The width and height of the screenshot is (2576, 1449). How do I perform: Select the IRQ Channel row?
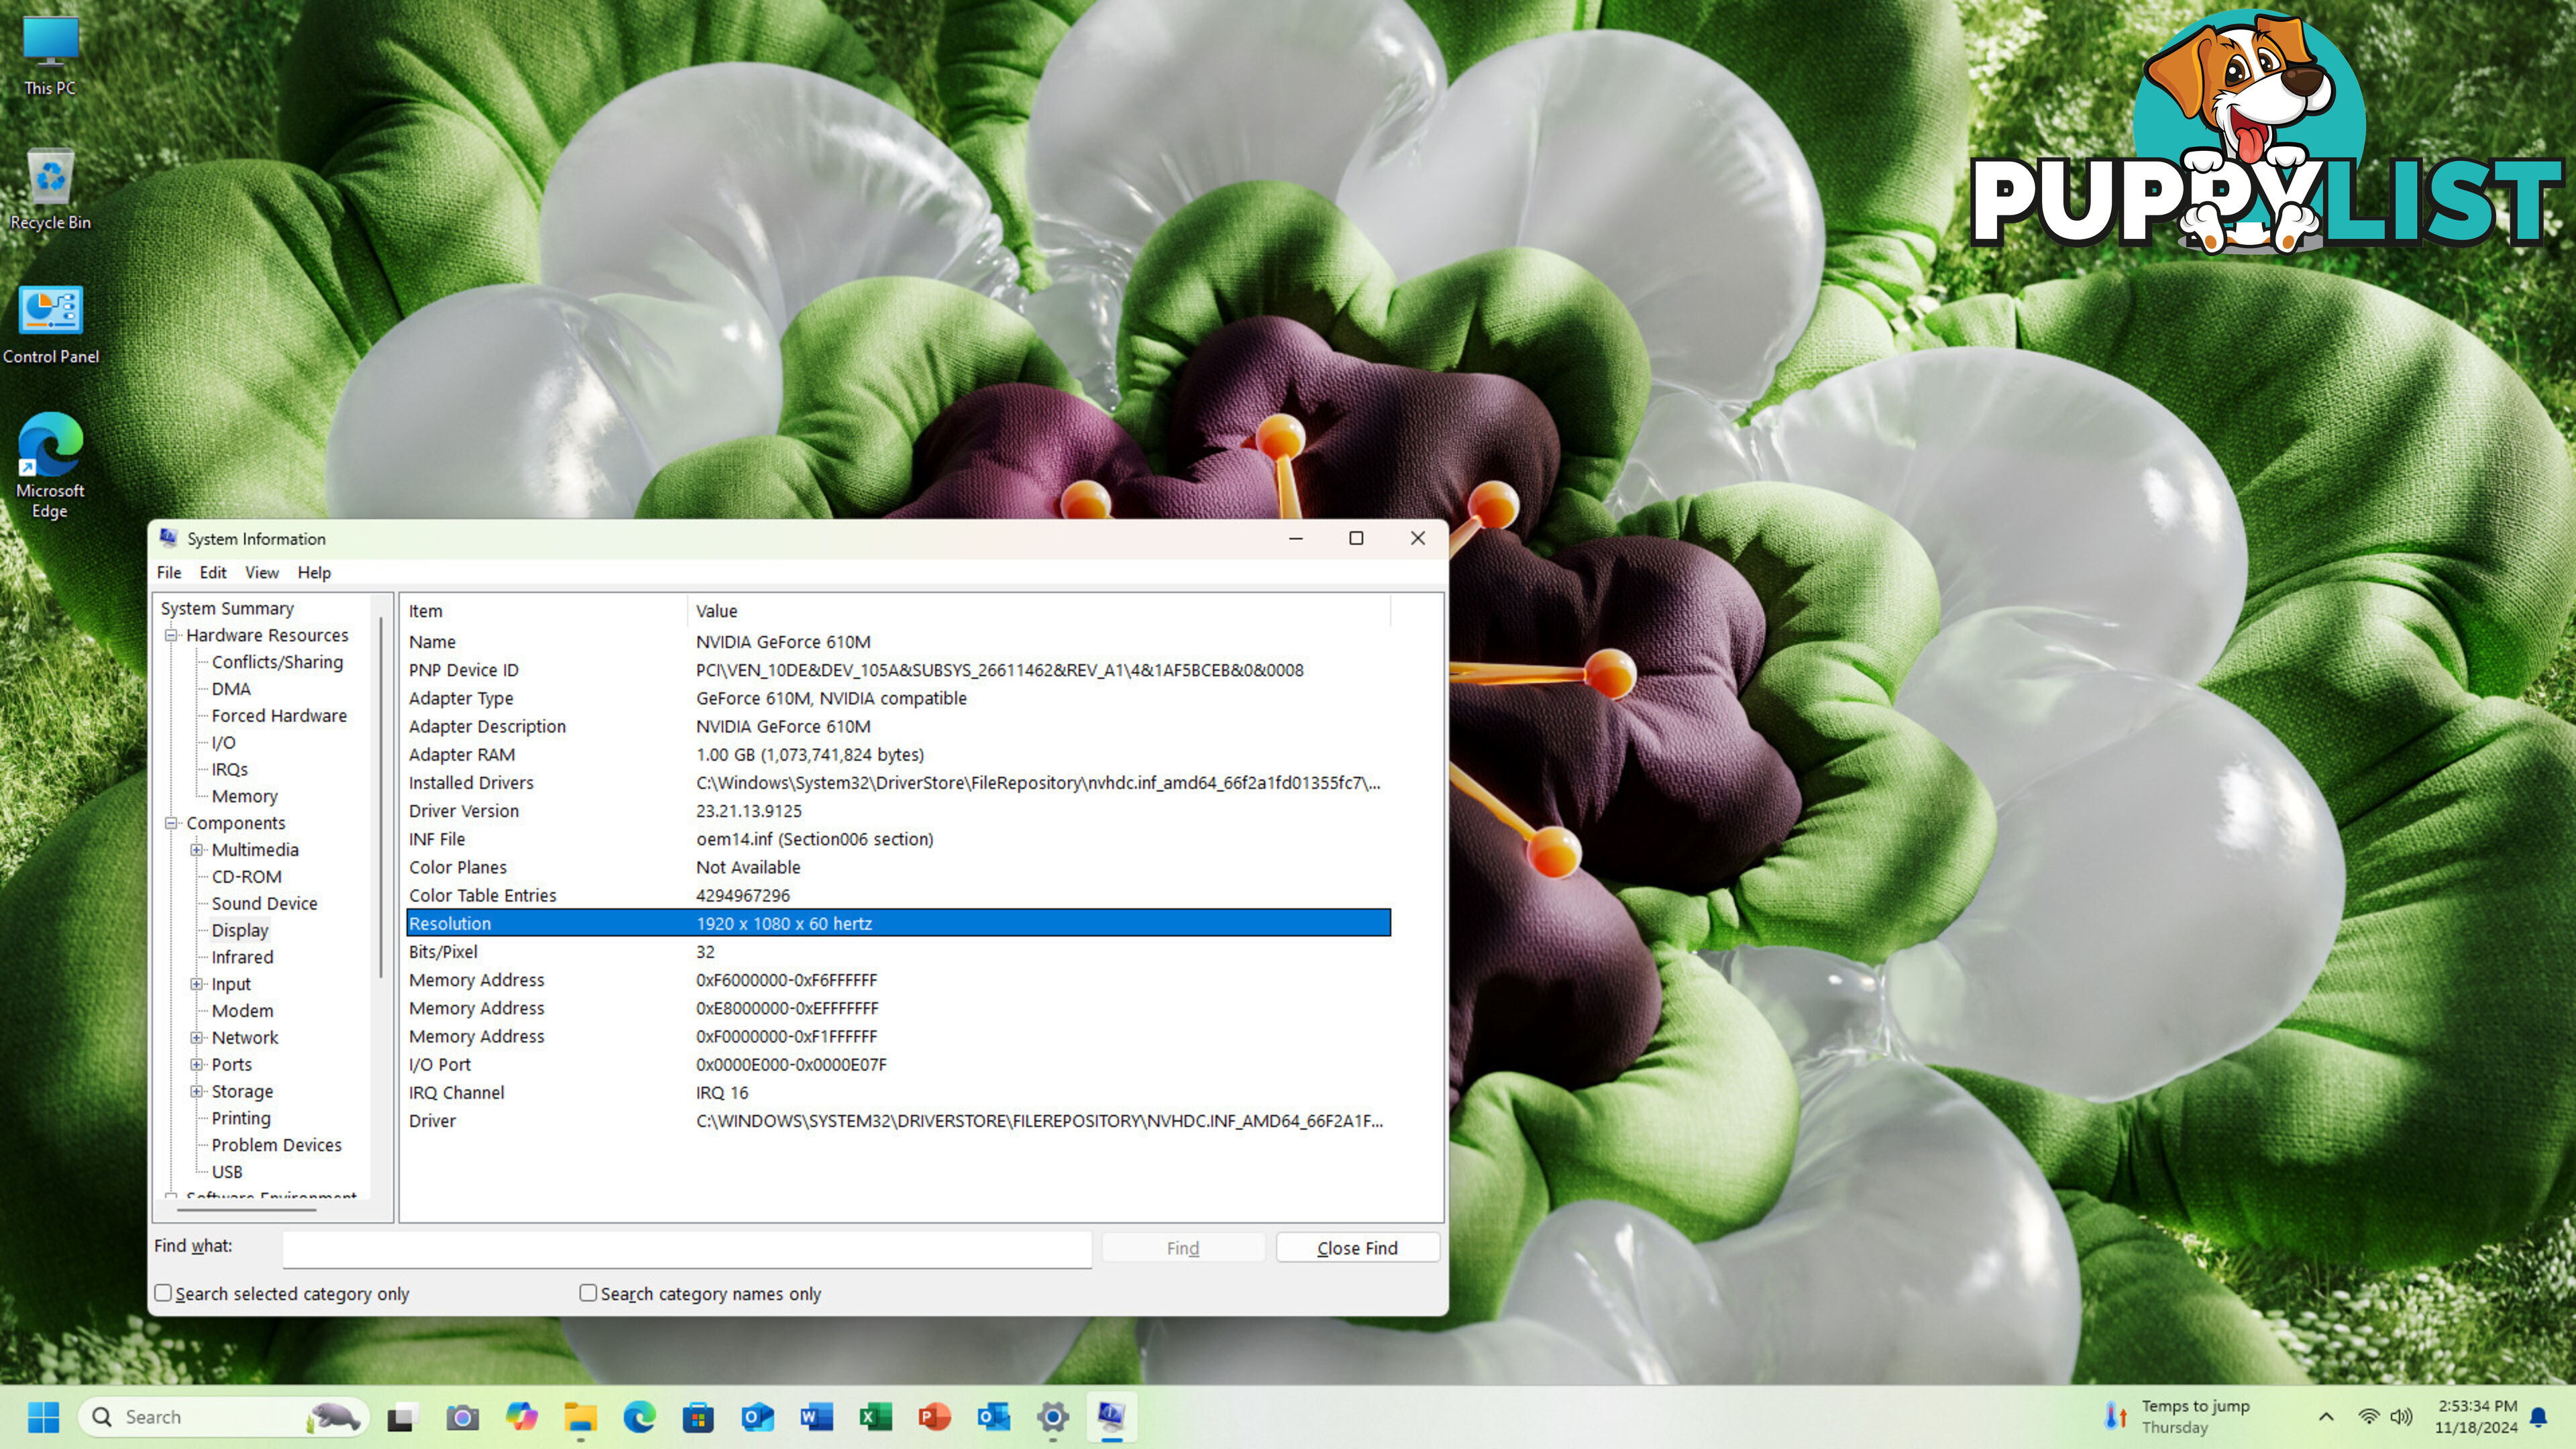(x=898, y=1093)
